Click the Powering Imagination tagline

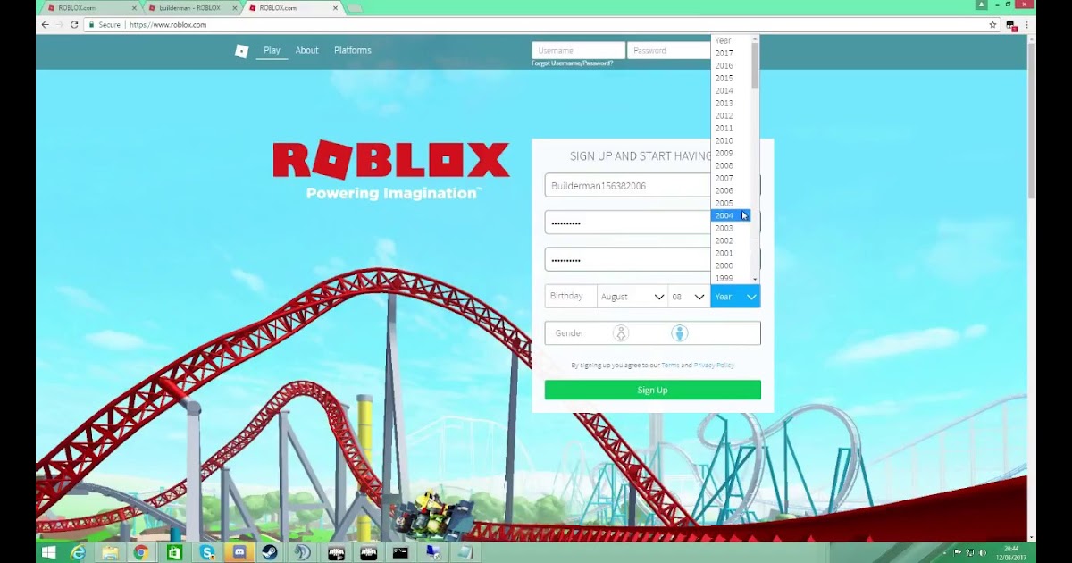pyautogui.click(x=393, y=193)
